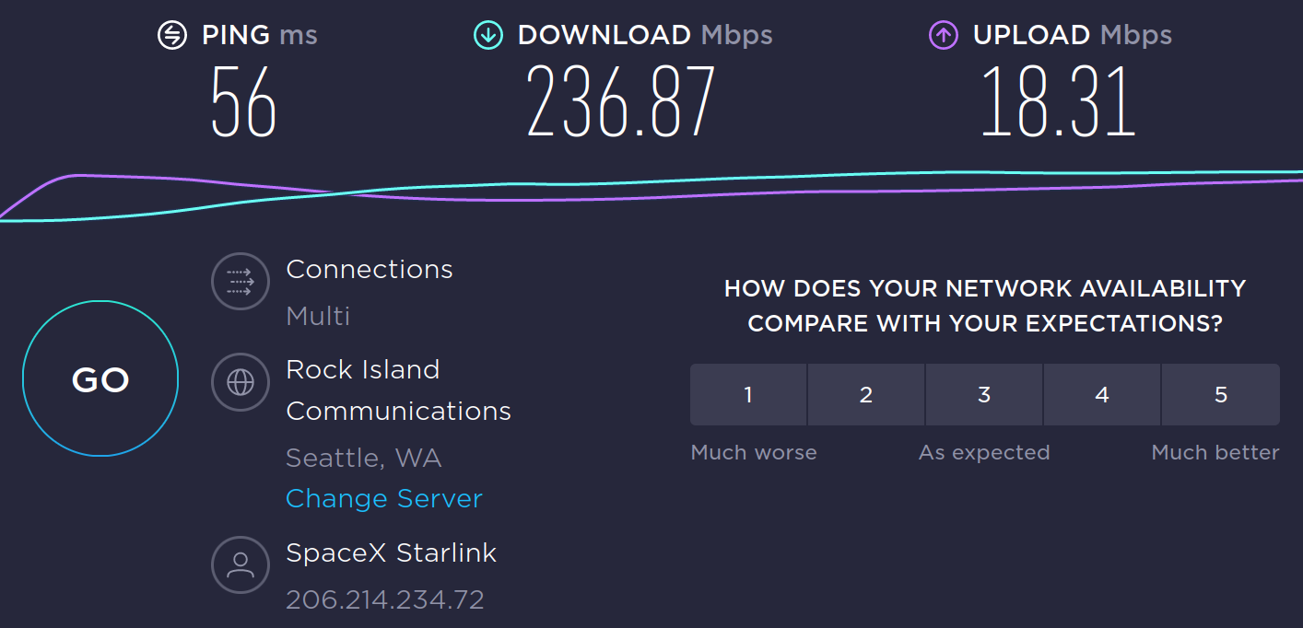Image resolution: width=1303 pixels, height=628 pixels.
Task: Click the download arrow icon
Action: (487, 36)
